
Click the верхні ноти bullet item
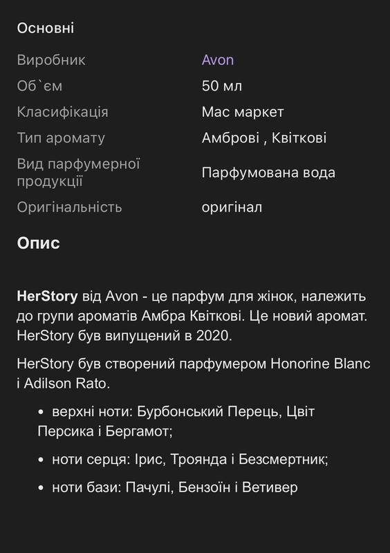[x=176, y=422]
